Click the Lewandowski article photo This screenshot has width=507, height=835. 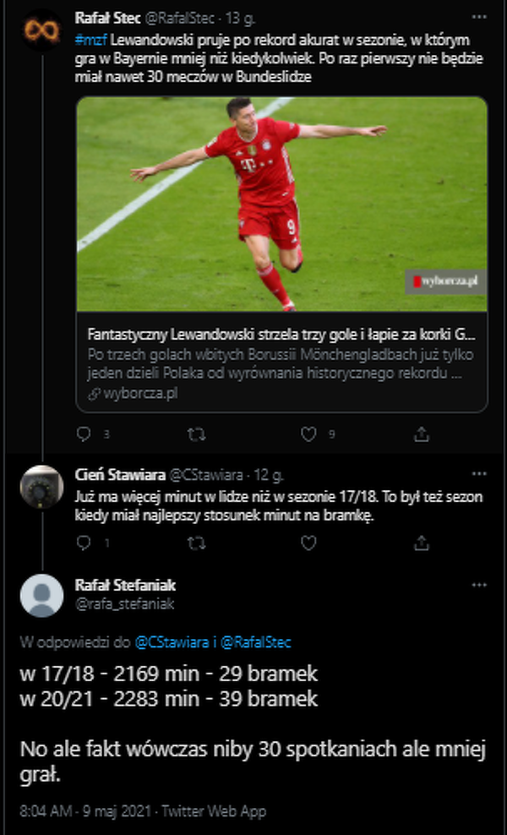point(281,204)
